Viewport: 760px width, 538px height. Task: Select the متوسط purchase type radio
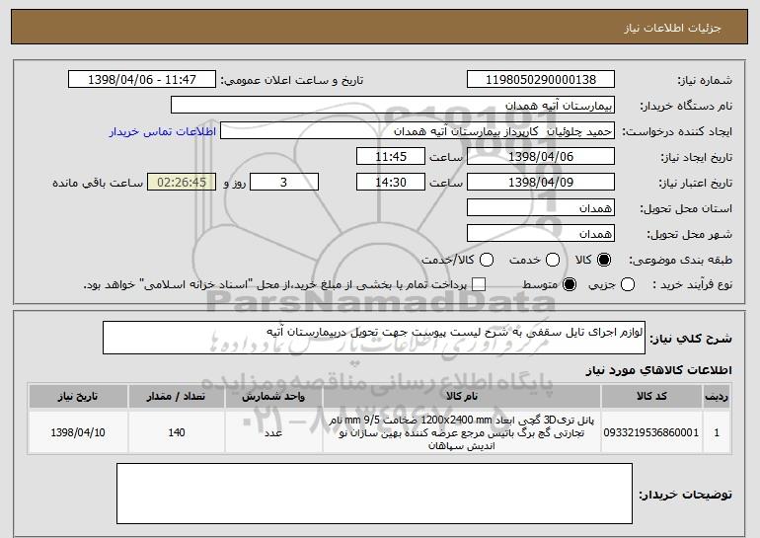[x=570, y=284]
